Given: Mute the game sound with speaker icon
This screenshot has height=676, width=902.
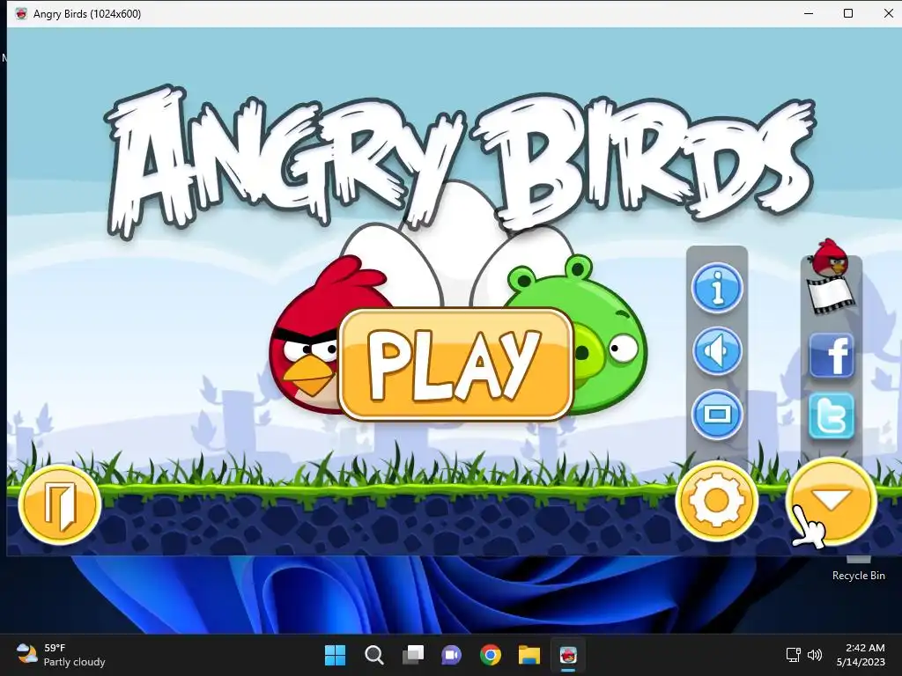Looking at the screenshot, I should tap(717, 350).
